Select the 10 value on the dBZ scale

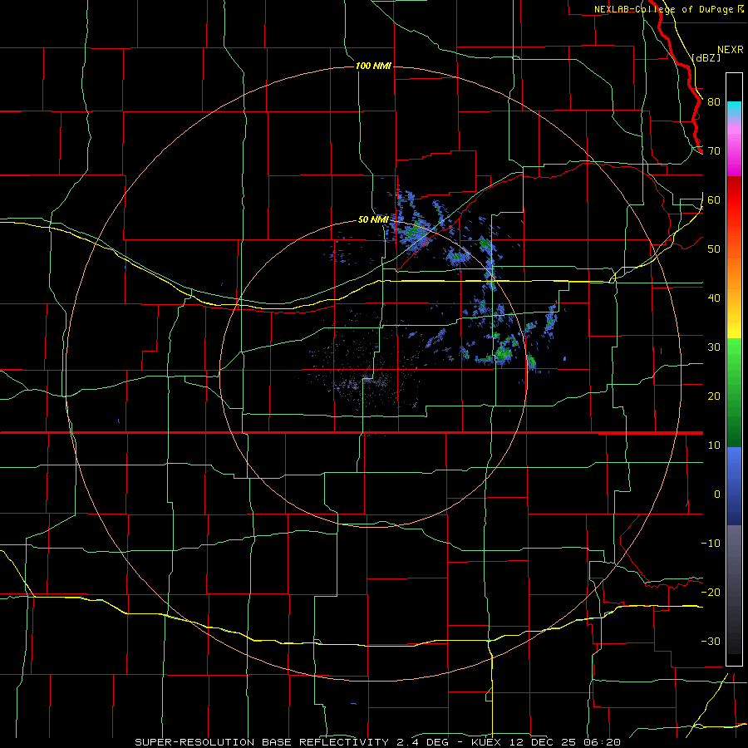point(714,445)
